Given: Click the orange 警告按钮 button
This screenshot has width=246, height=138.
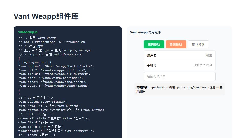Looking at the screenshot, I should [x=176, y=44].
